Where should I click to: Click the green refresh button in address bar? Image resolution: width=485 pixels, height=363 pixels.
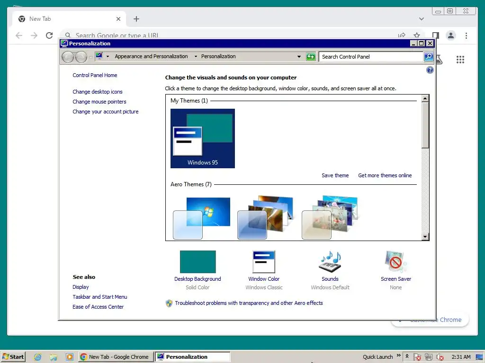pyautogui.click(x=311, y=57)
